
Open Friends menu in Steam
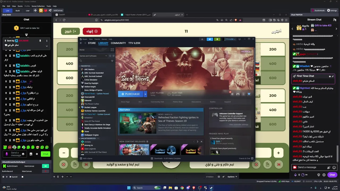coord(97,39)
